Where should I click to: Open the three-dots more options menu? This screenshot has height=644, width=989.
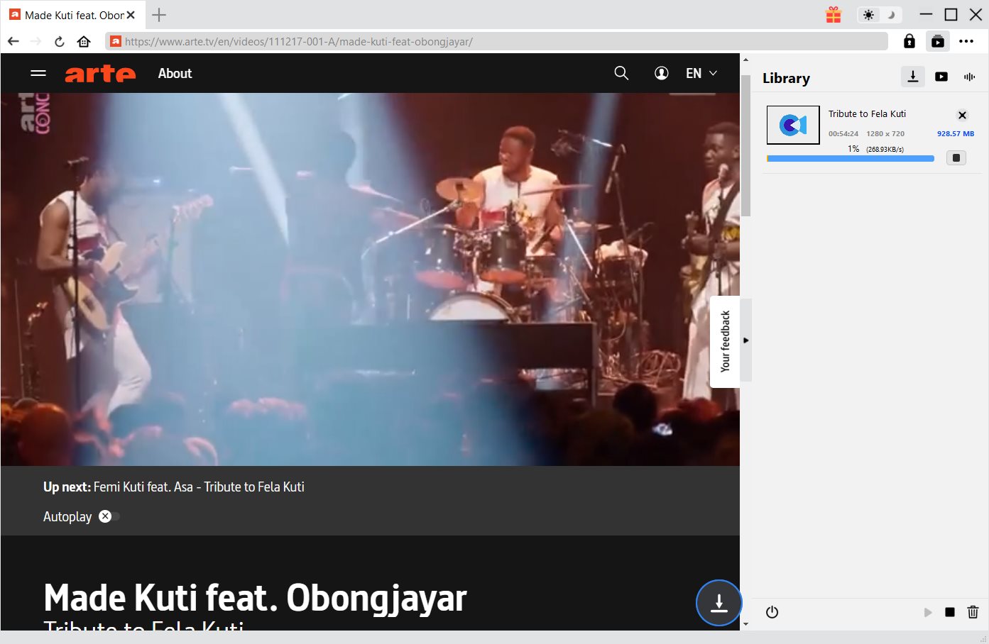(966, 41)
